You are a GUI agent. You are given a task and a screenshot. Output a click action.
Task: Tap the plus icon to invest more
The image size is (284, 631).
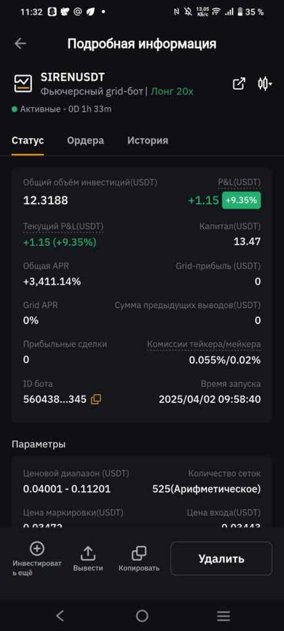pyautogui.click(x=37, y=548)
